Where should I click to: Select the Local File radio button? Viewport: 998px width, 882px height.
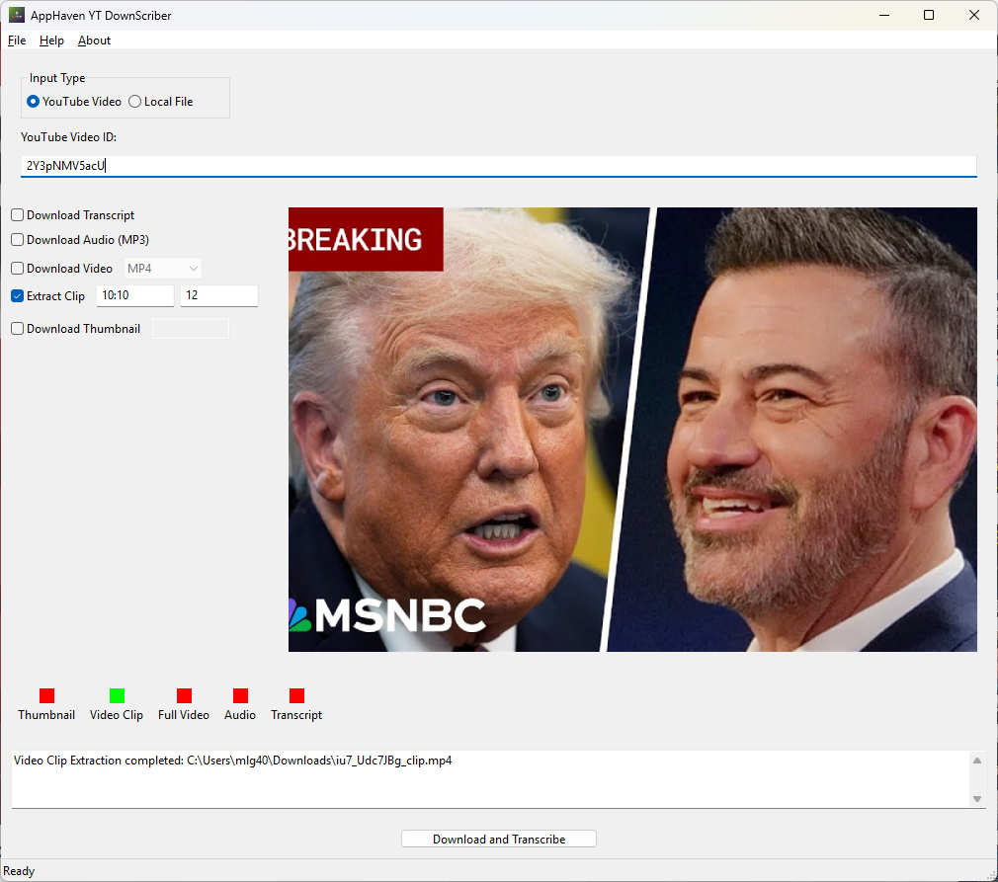coord(135,102)
